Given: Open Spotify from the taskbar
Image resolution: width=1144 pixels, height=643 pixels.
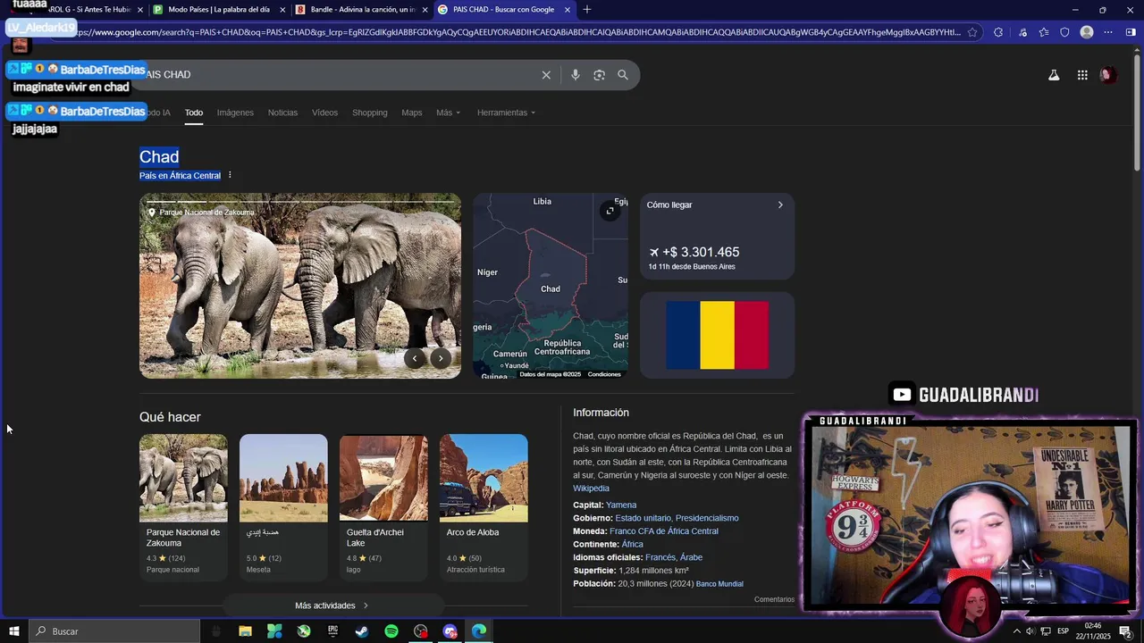Looking at the screenshot, I should [391, 631].
